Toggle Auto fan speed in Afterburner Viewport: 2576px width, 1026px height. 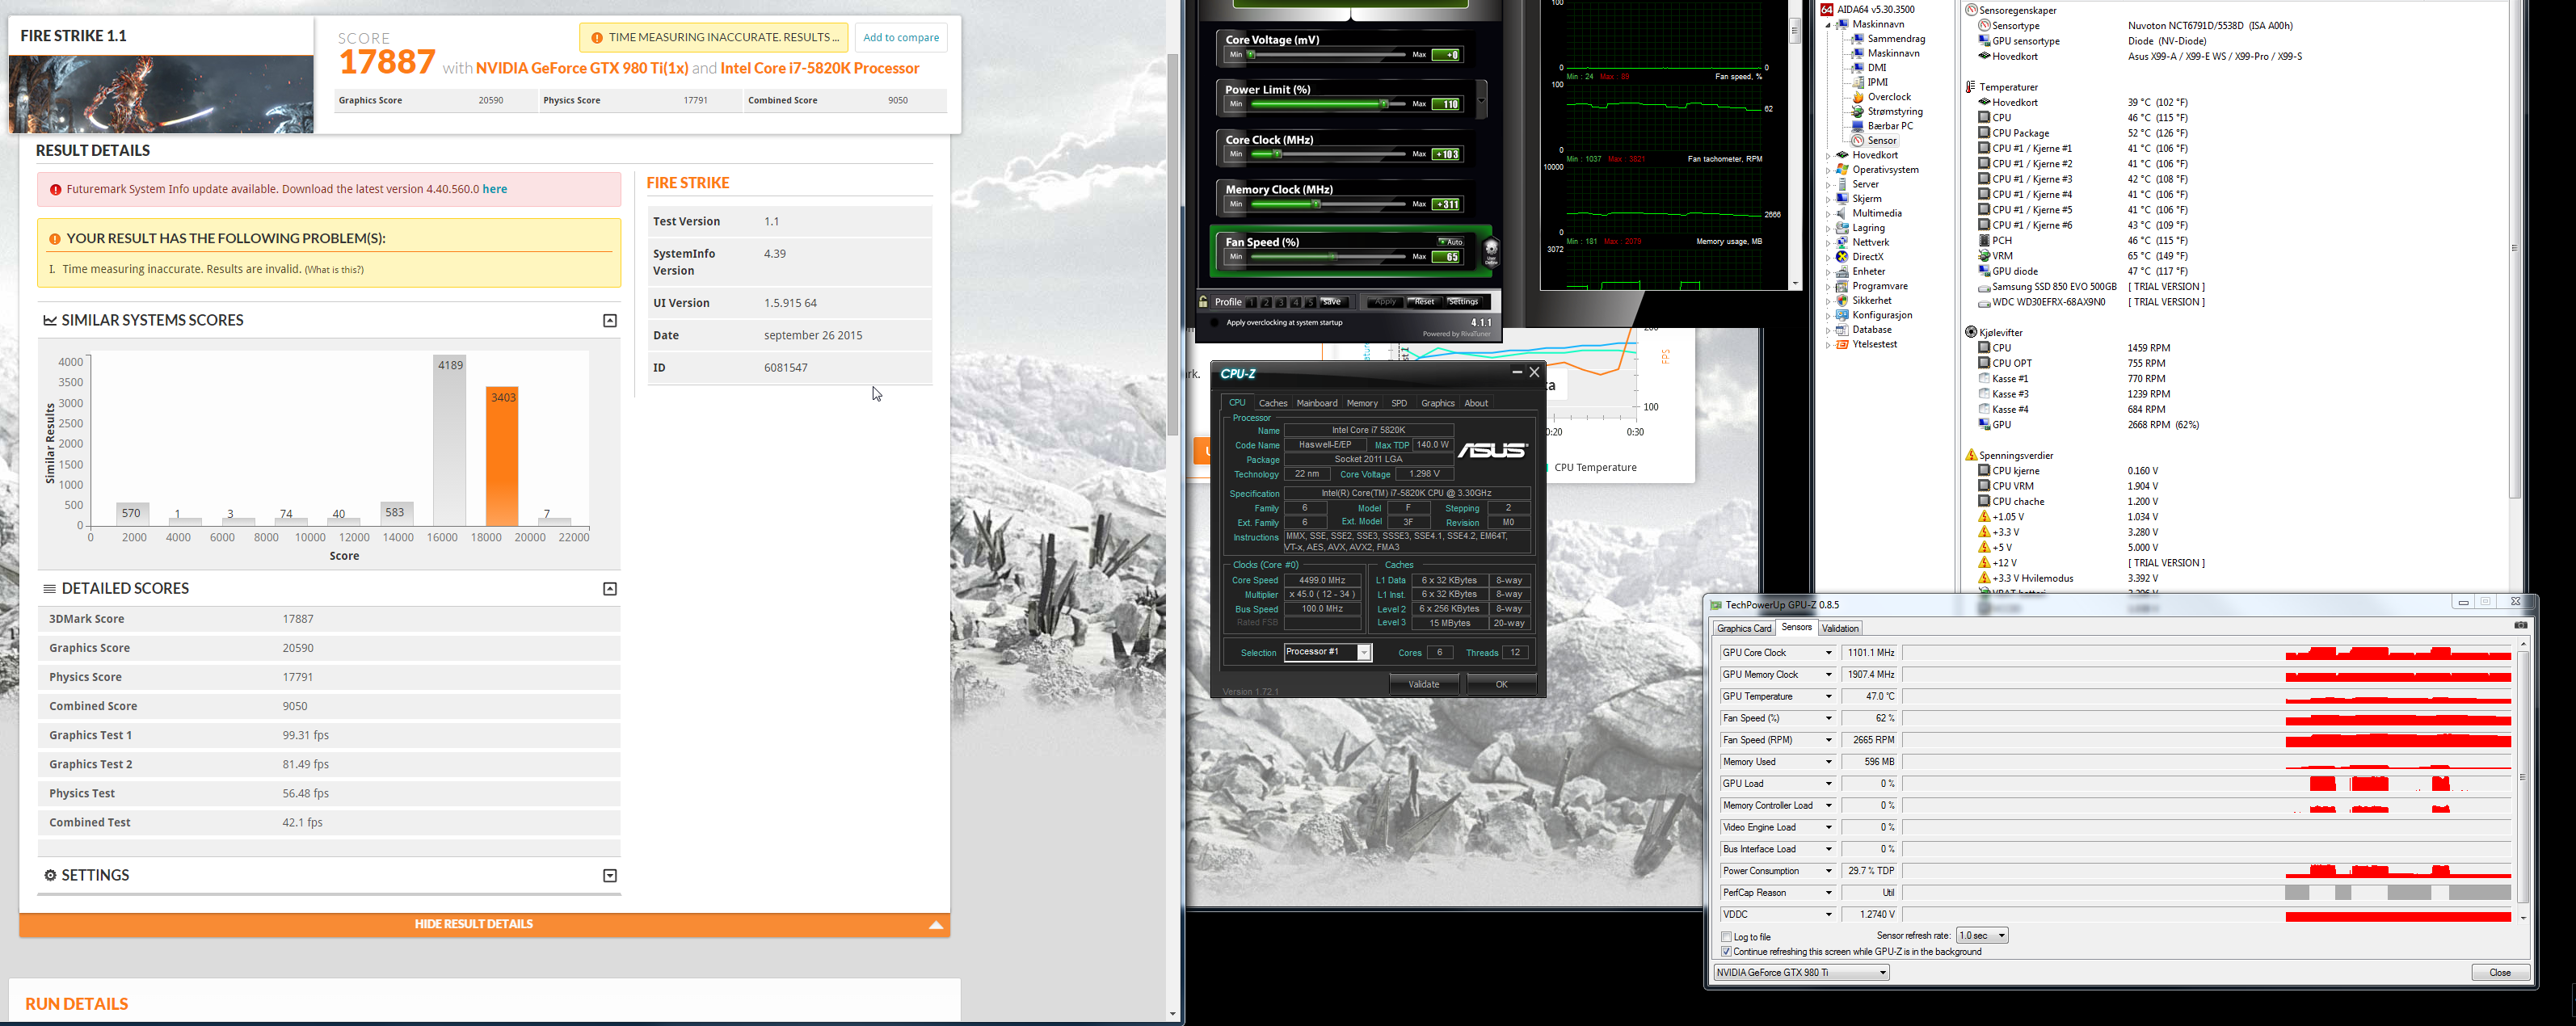pyautogui.click(x=1450, y=242)
